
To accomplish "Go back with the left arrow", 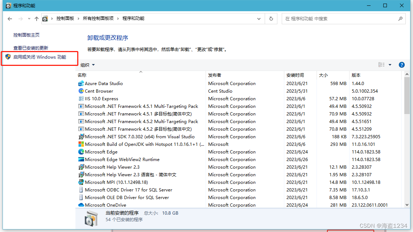I will point(10,19).
